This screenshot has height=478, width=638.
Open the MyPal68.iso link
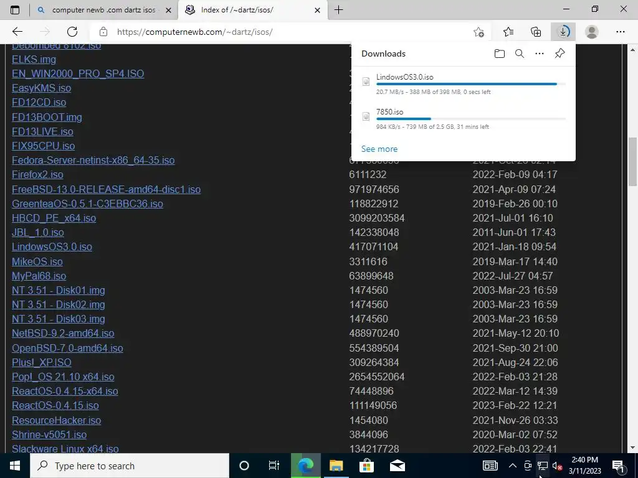39,276
